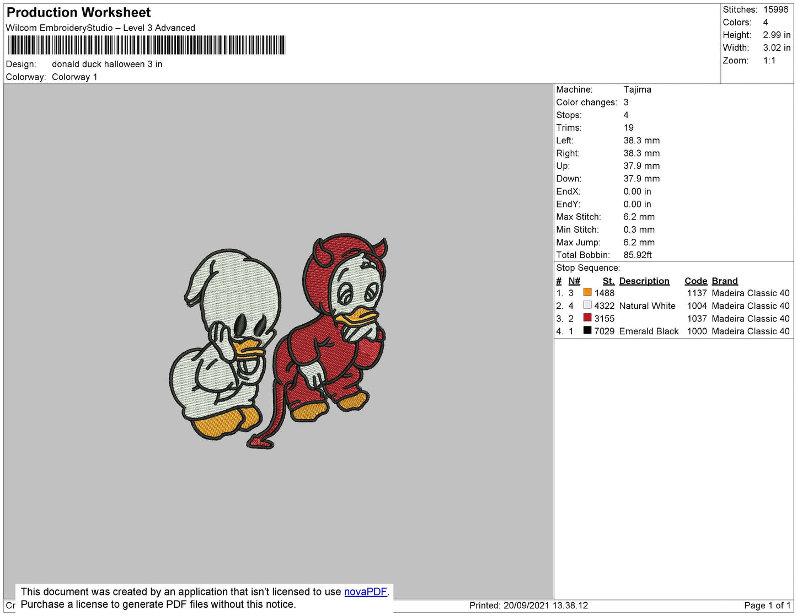Select the code 1137 cell
The height and width of the screenshot is (616, 797).
tap(697, 293)
